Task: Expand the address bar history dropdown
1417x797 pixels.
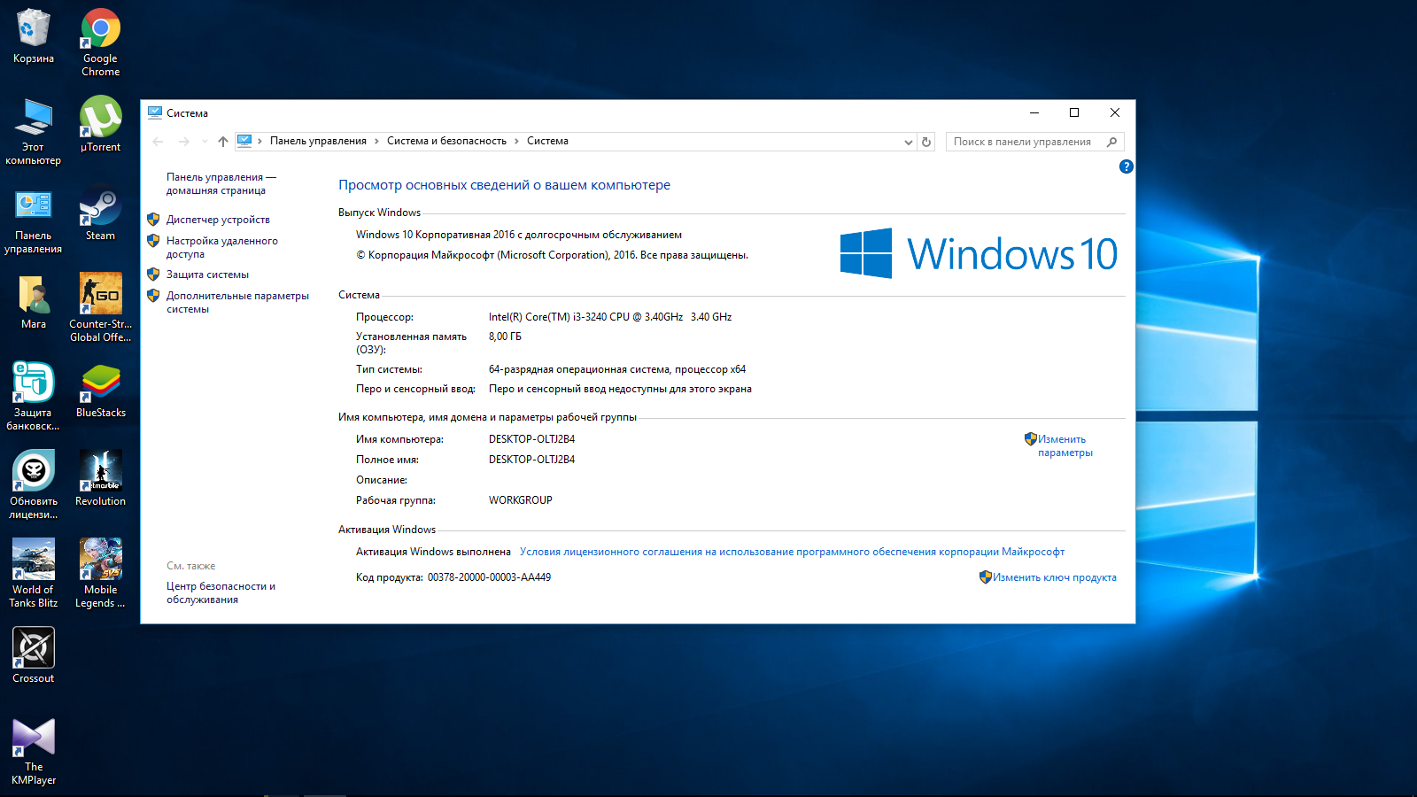Action: click(x=908, y=142)
